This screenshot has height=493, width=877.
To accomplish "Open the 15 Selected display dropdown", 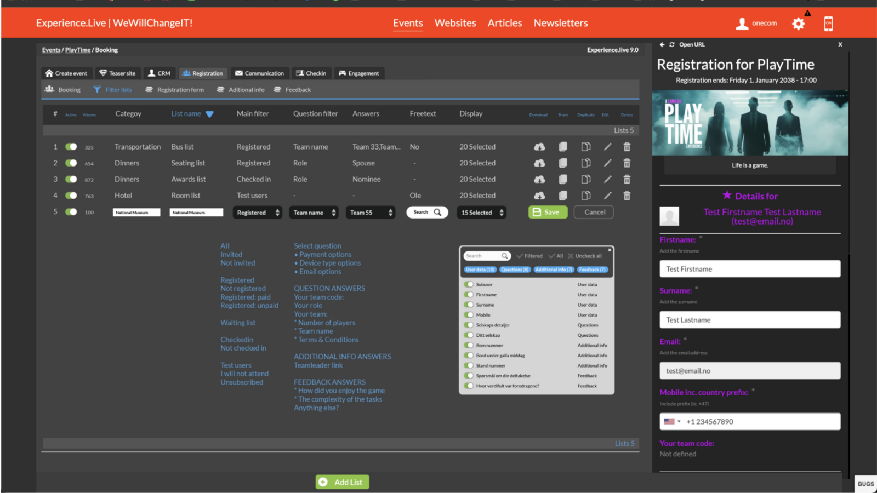I will [481, 213].
